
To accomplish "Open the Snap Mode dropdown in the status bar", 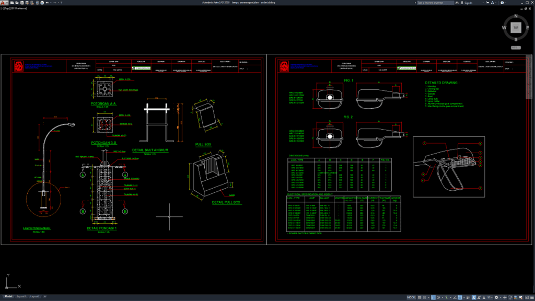I will click(x=428, y=297).
